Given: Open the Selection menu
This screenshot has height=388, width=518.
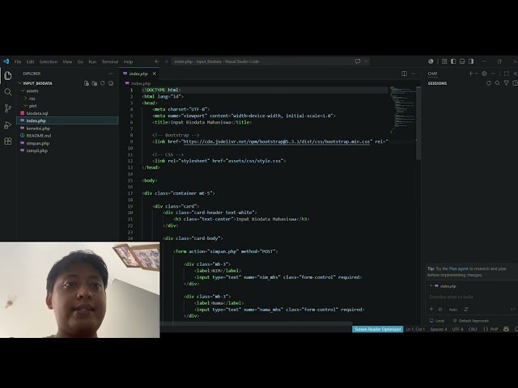Looking at the screenshot, I should [x=49, y=61].
